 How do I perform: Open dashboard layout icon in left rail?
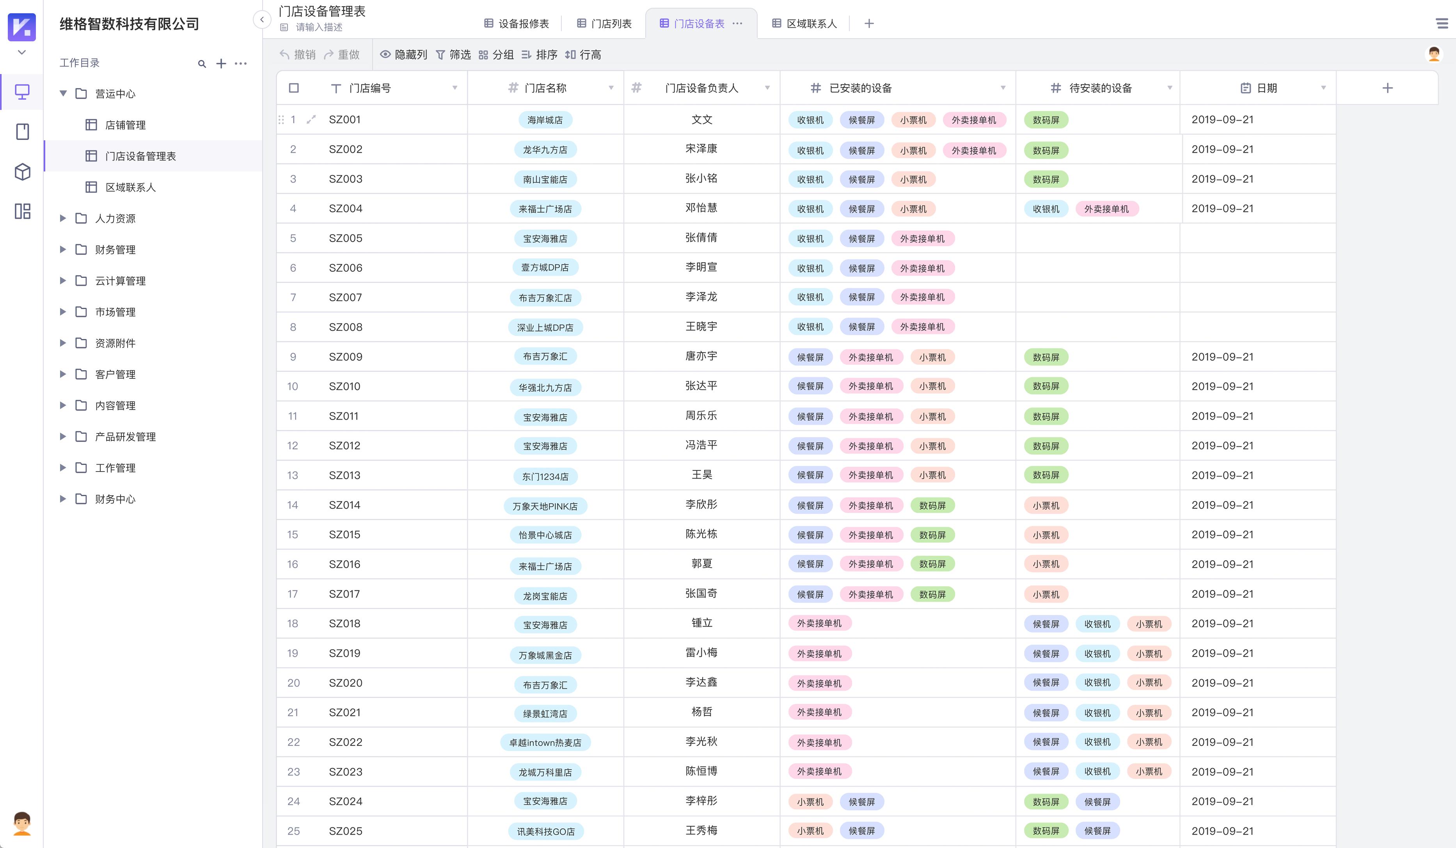pyautogui.click(x=22, y=211)
